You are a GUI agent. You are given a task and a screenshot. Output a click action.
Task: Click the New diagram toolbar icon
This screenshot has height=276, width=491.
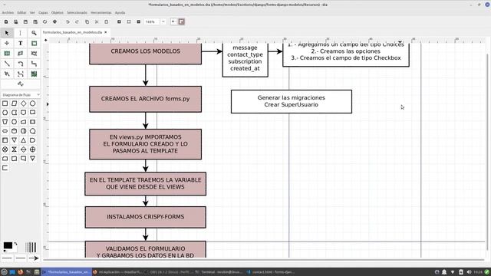[6, 22]
